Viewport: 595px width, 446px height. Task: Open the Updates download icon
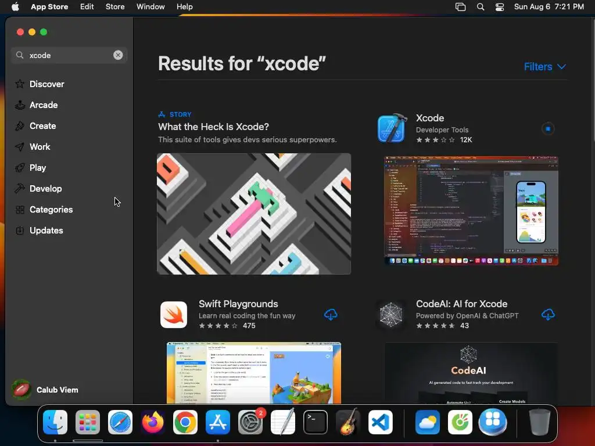20,230
